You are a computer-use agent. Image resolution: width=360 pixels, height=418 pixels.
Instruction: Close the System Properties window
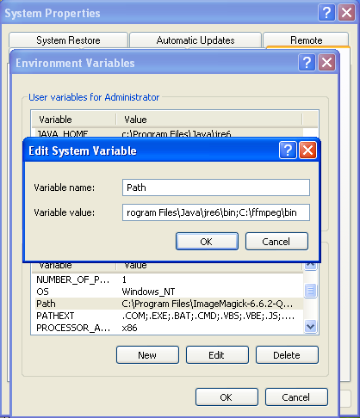pyautogui.click(x=347, y=13)
